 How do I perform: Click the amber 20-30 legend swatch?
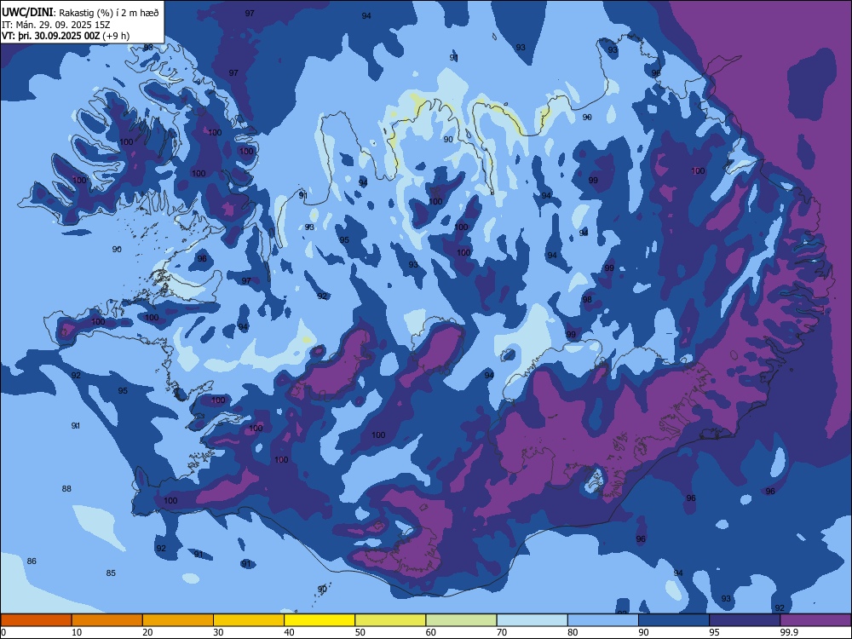(178, 620)
